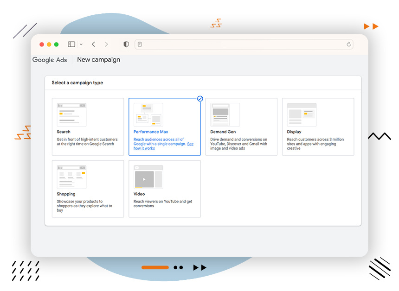This screenshot has width=399, height=291.
Task: Click the blue checkmark on Performance Max
Action: pos(200,99)
